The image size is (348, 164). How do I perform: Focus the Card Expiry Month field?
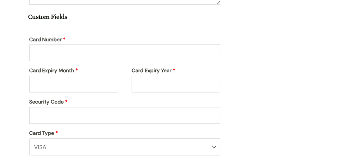(73, 84)
